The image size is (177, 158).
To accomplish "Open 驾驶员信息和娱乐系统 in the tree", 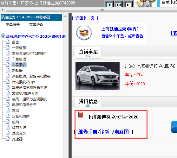I will click(29, 88).
